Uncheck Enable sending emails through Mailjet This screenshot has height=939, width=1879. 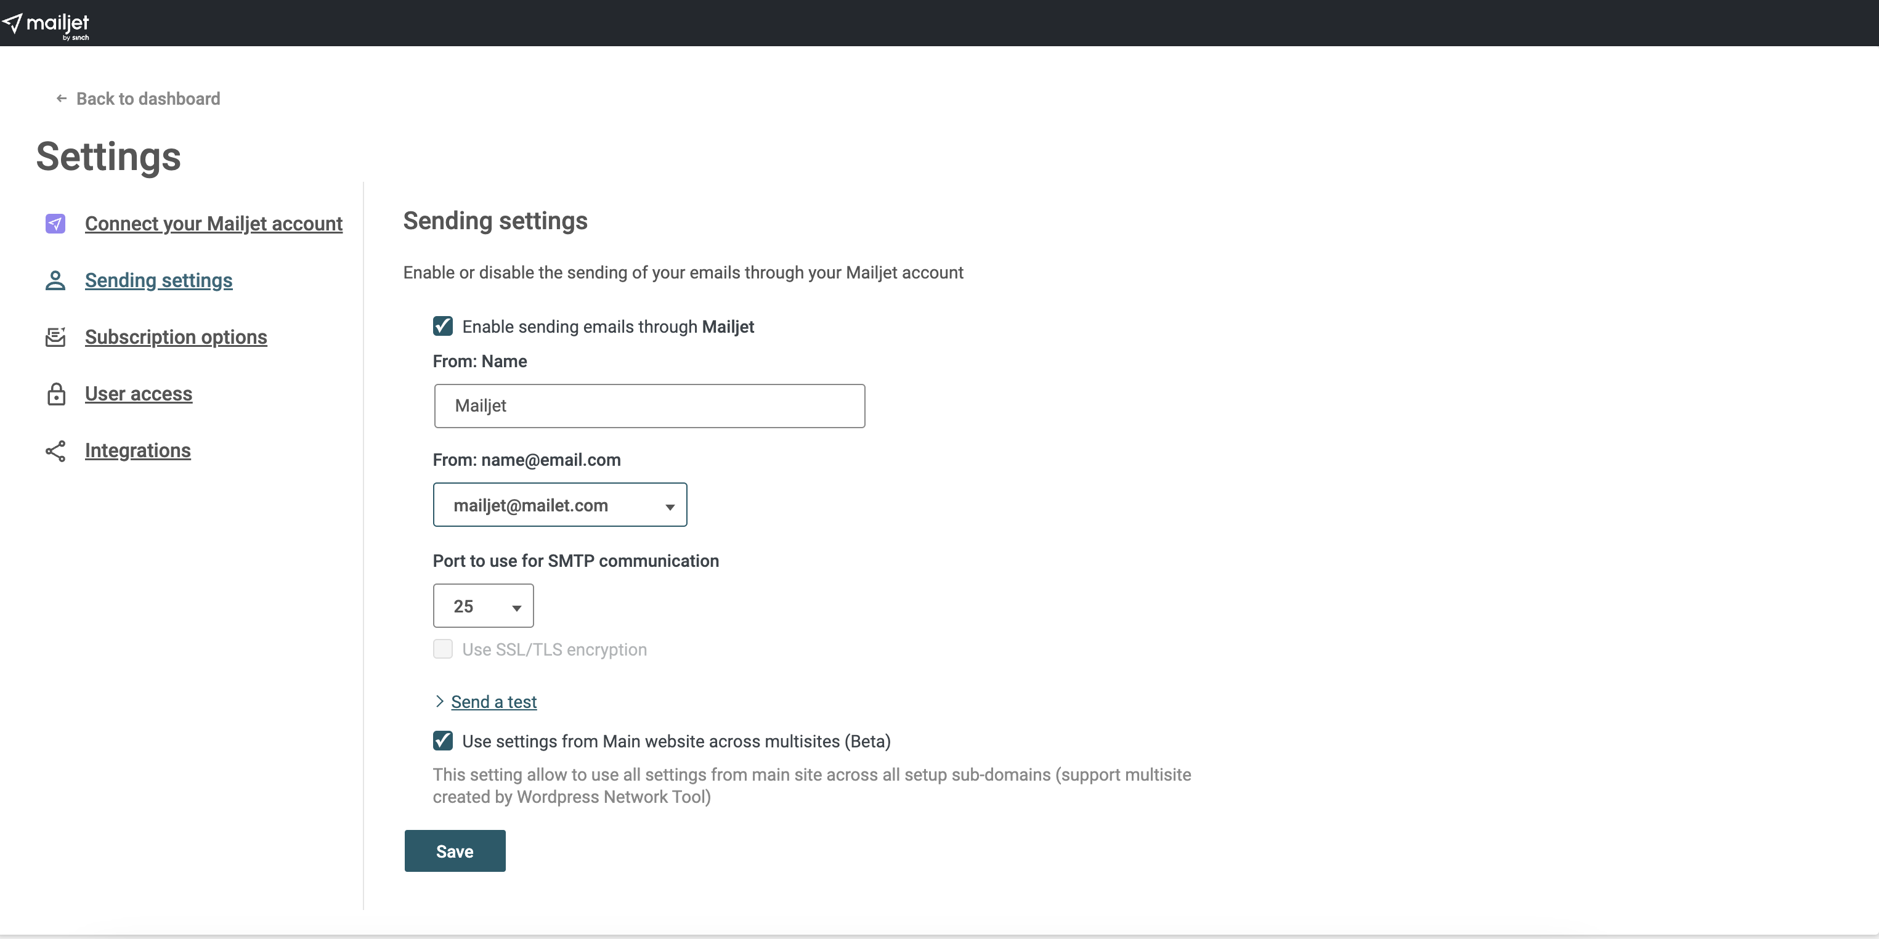tap(443, 326)
